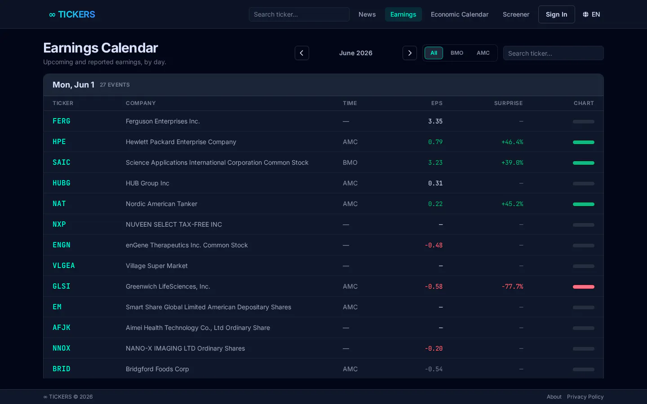Image resolution: width=647 pixels, height=404 pixels.
Task: Open the NAT ticker link
Action: [59, 204]
